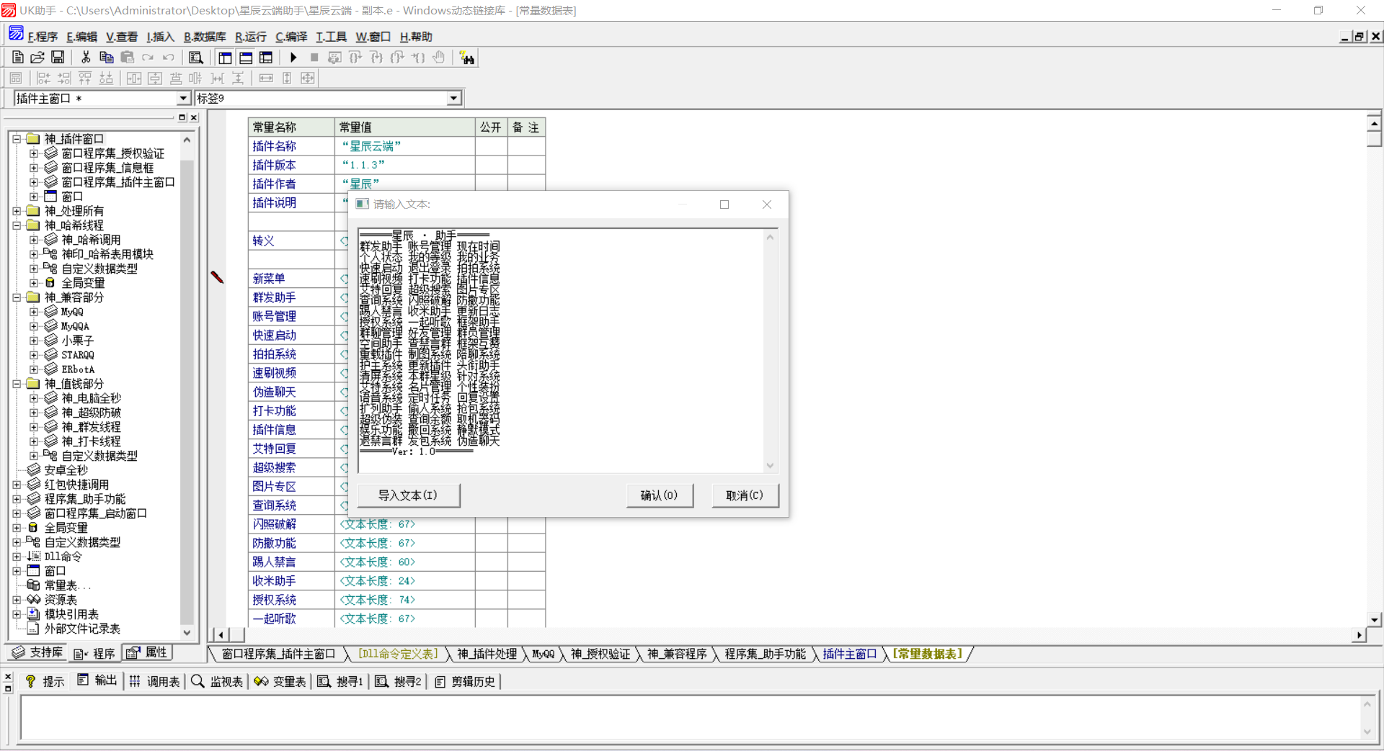The height and width of the screenshot is (751, 1384).
Task: Save the project using the floppy icon
Action: tap(58, 58)
